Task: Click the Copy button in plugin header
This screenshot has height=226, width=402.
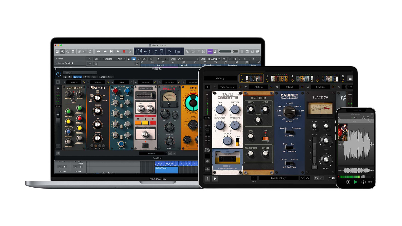Action: 86,77
